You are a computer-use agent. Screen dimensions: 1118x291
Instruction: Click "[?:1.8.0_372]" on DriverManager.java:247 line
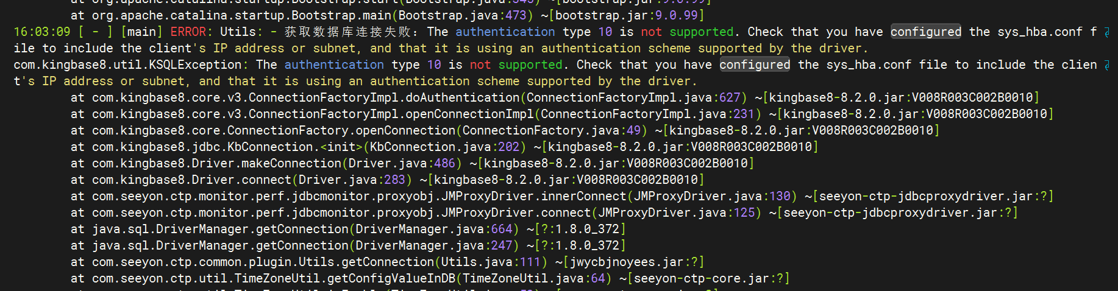[x=580, y=245]
